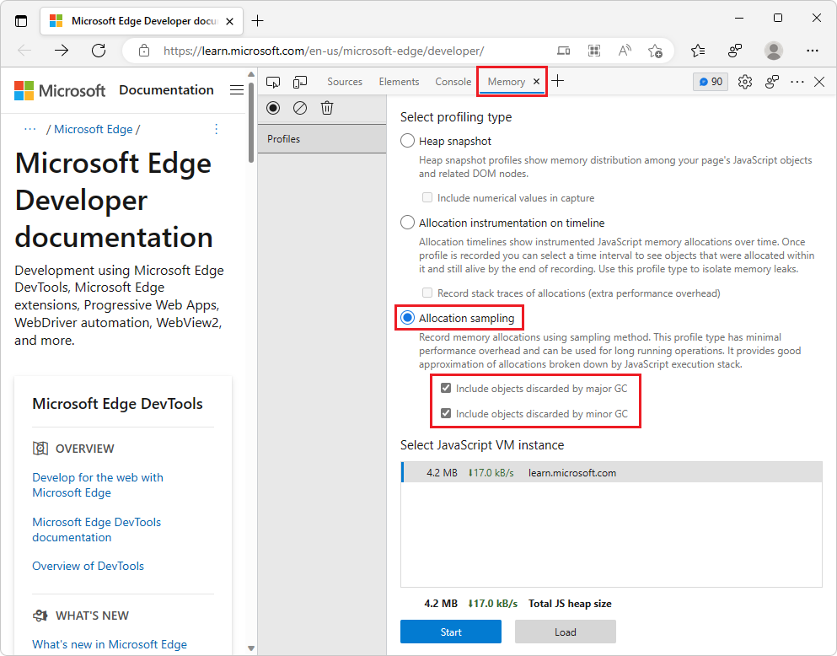Toggle Include numerical values in capture checkbox
Image resolution: width=837 pixels, height=656 pixels.
tap(427, 197)
